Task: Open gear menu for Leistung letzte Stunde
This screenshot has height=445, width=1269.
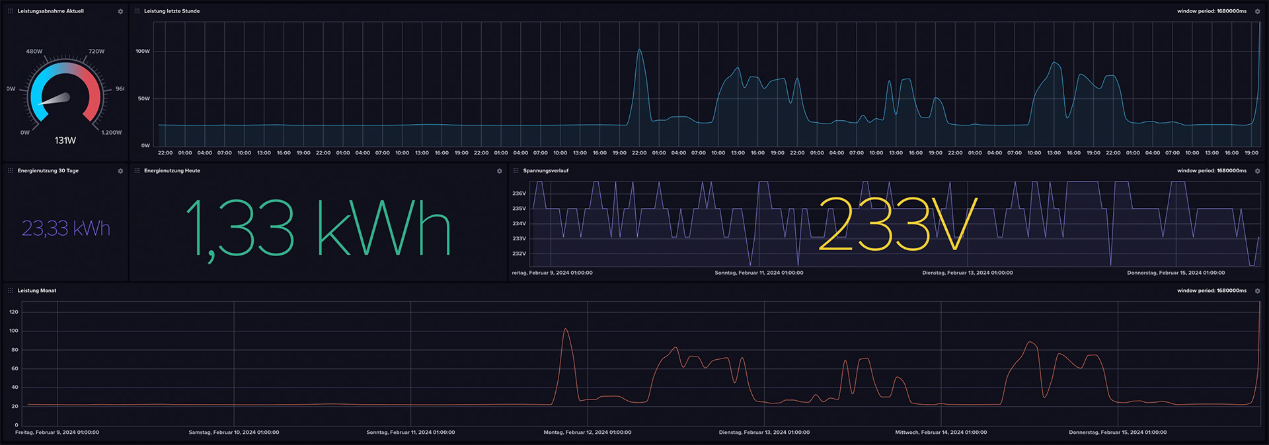Action: click(1257, 12)
